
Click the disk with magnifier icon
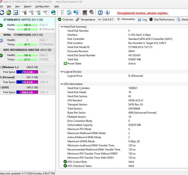(x=45, y=13)
